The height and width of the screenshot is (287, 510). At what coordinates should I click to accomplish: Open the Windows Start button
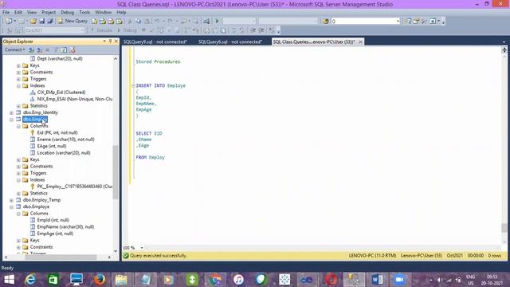point(9,279)
